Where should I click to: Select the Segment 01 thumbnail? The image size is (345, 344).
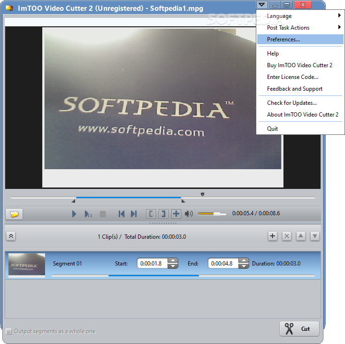pyautogui.click(x=27, y=265)
